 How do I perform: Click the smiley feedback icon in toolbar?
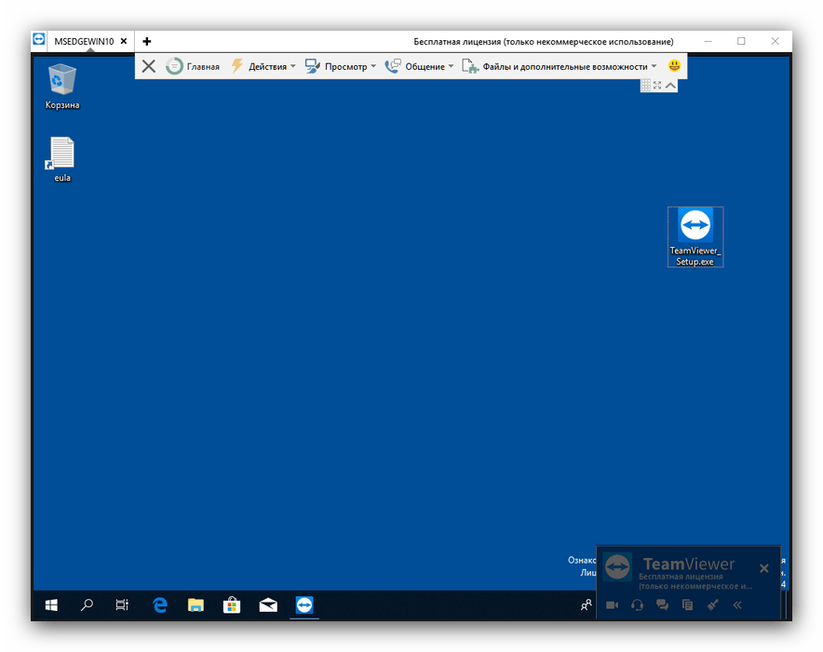[674, 66]
